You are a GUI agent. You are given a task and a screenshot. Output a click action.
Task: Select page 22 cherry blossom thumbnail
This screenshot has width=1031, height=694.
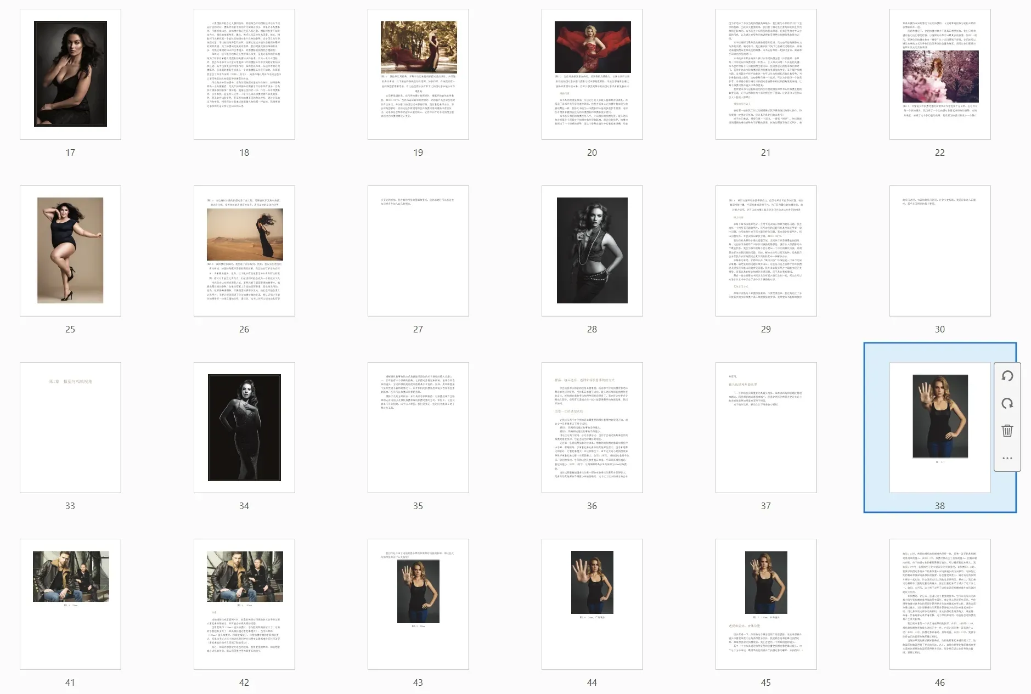(x=940, y=74)
